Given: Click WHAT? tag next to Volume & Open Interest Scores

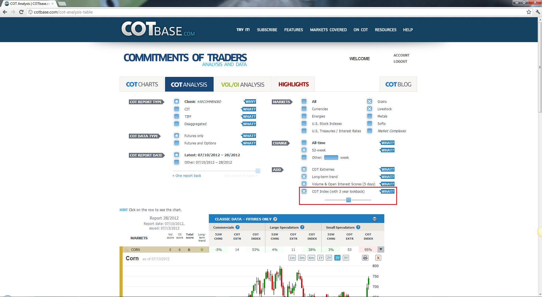Looking at the screenshot, I should [387, 184].
